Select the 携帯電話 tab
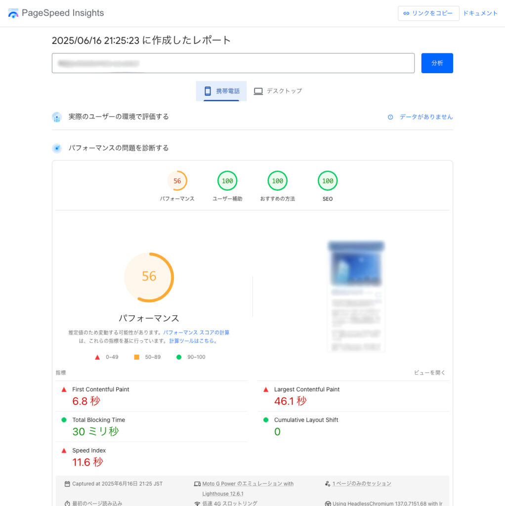Image resolution: width=505 pixels, height=506 pixels. click(221, 91)
